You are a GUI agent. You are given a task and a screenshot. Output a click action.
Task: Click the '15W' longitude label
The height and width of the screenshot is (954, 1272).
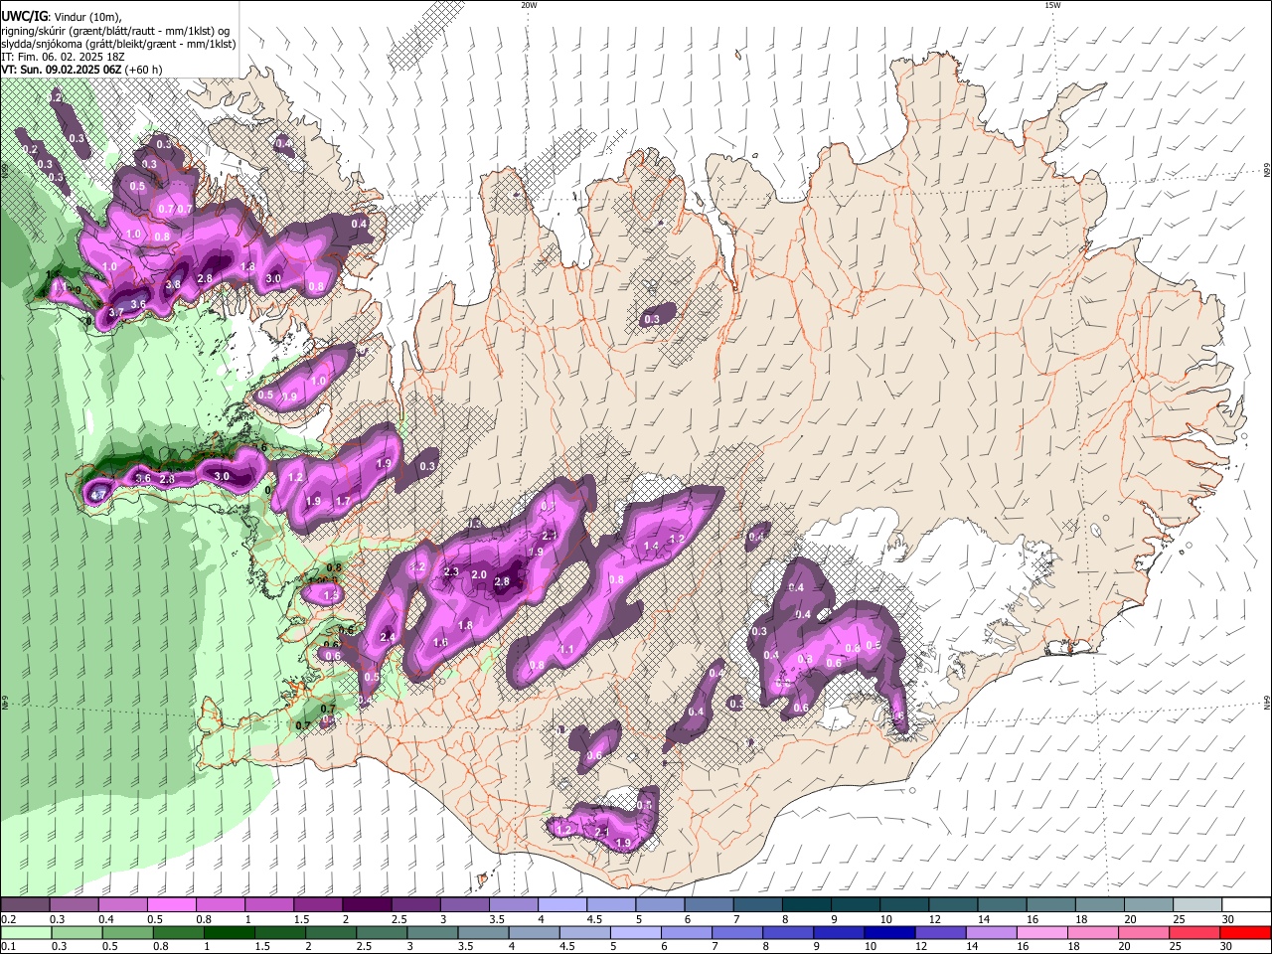[1053, 5]
